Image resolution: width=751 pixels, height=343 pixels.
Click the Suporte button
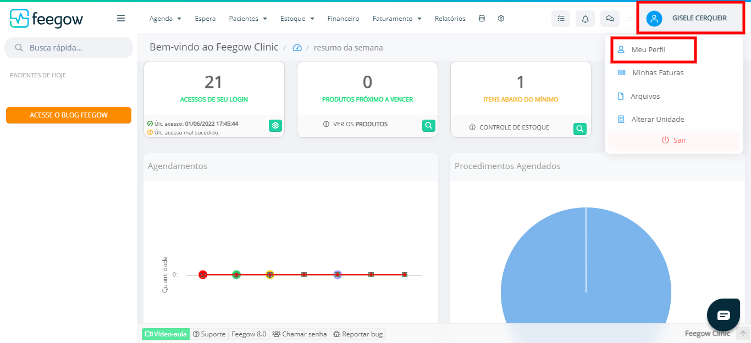click(x=209, y=334)
